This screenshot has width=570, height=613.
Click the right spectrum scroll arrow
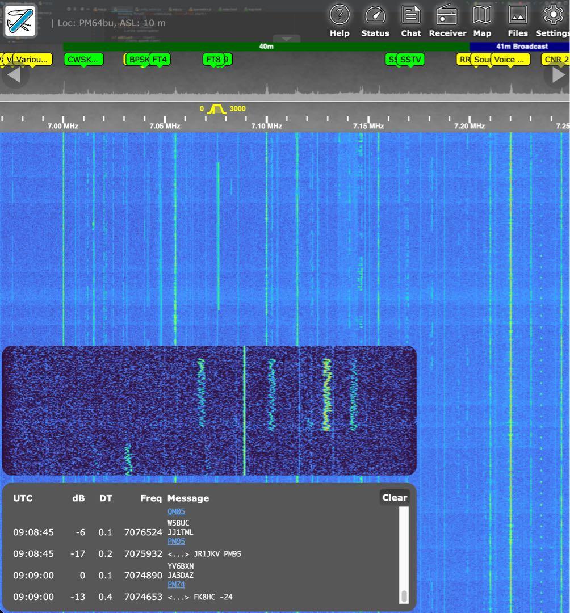(x=556, y=75)
